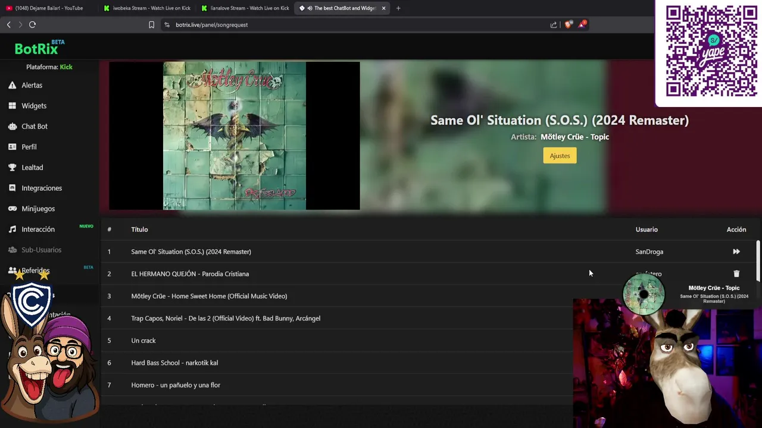
Task: Select 'Mötley Crüe - Home Sweet Home' row
Action: click(x=429, y=296)
